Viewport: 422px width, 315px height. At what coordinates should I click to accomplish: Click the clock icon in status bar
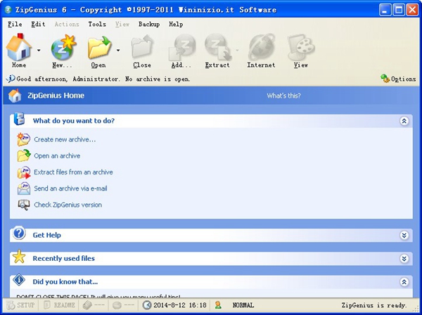click(x=147, y=305)
